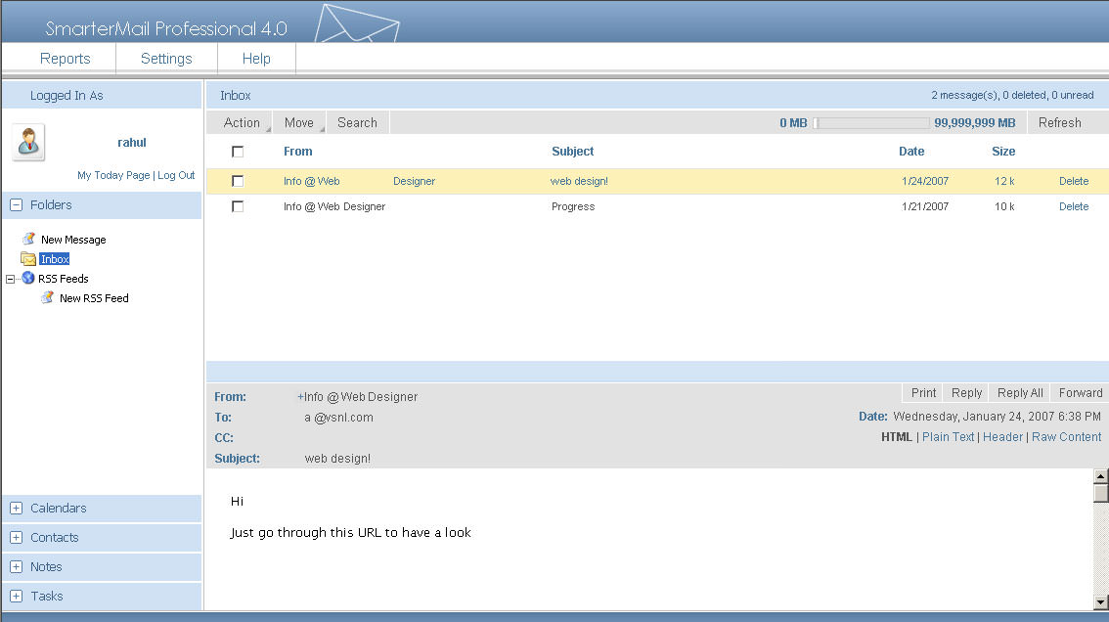
Task: Open the New RSS Feed icon
Action: tap(46, 297)
